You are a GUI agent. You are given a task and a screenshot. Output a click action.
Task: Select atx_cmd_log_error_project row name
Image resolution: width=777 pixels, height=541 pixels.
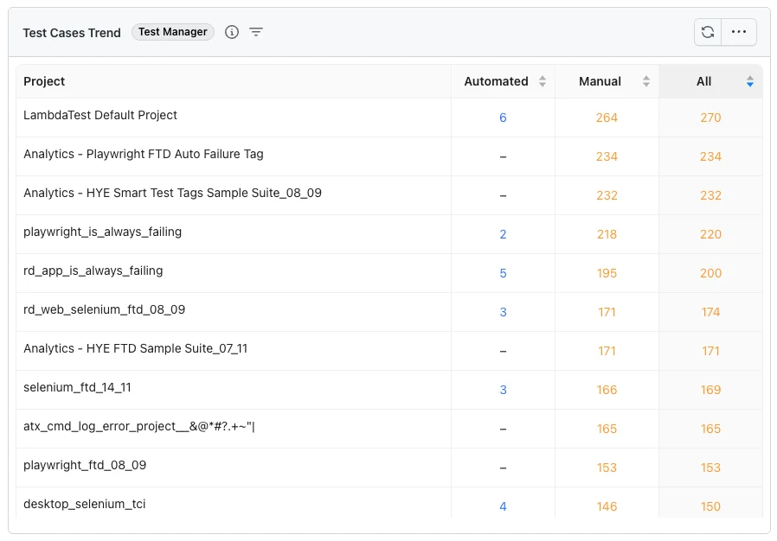point(138,426)
